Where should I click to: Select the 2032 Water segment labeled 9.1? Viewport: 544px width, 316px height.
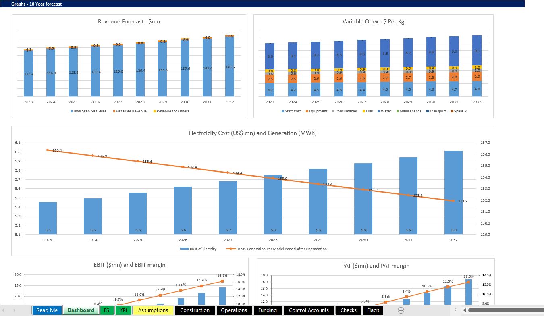pos(477,51)
